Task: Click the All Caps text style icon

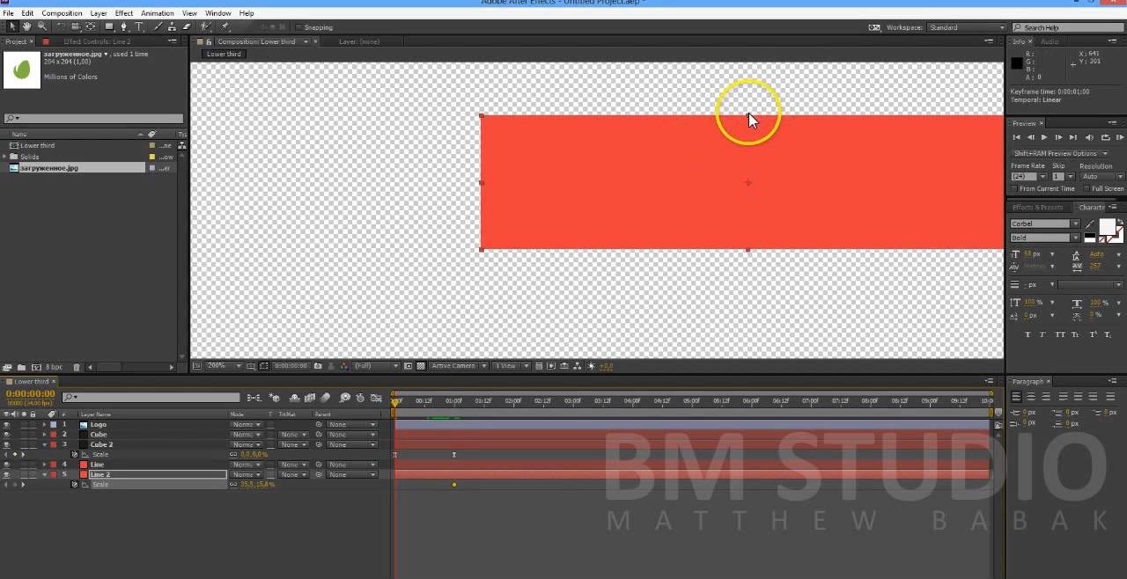Action: [1061, 334]
